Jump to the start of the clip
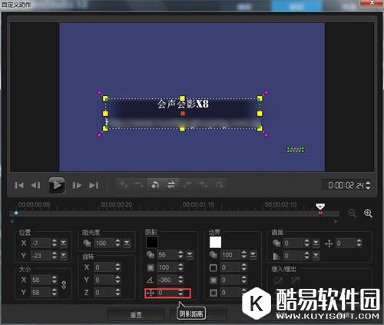Viewport: 384px width, 325px height. coord(19,185)
